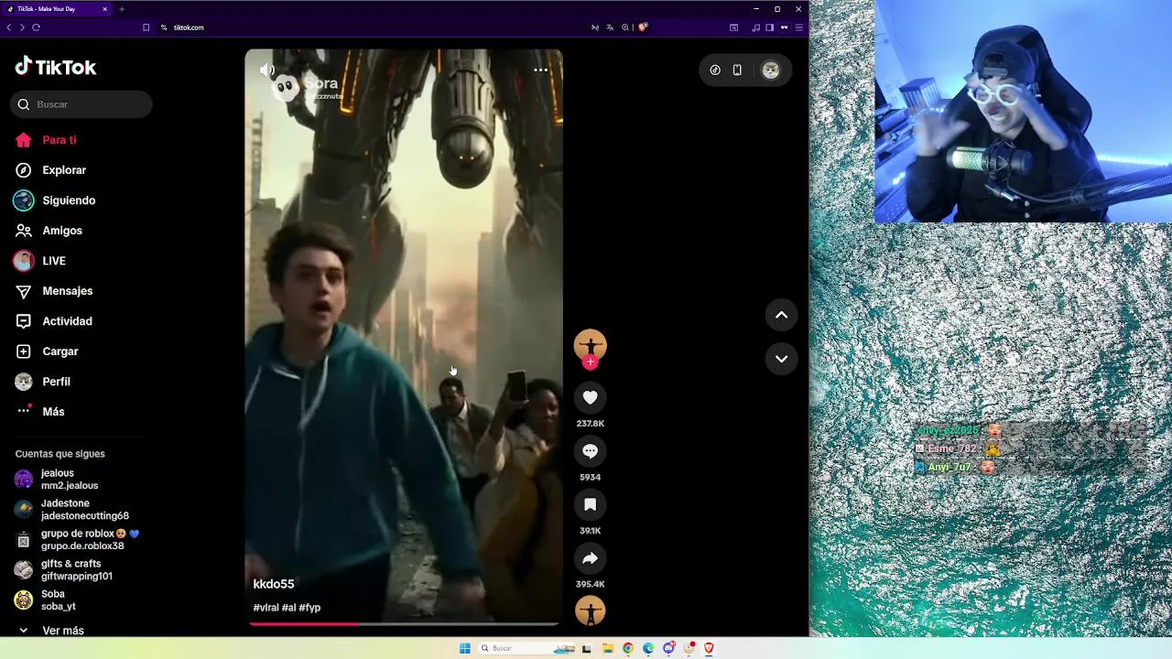This screenshot has height=659, width=1172.
Task: Open the Perfil avatar icon
Action: pyautogui.click(x=24, y=382)
